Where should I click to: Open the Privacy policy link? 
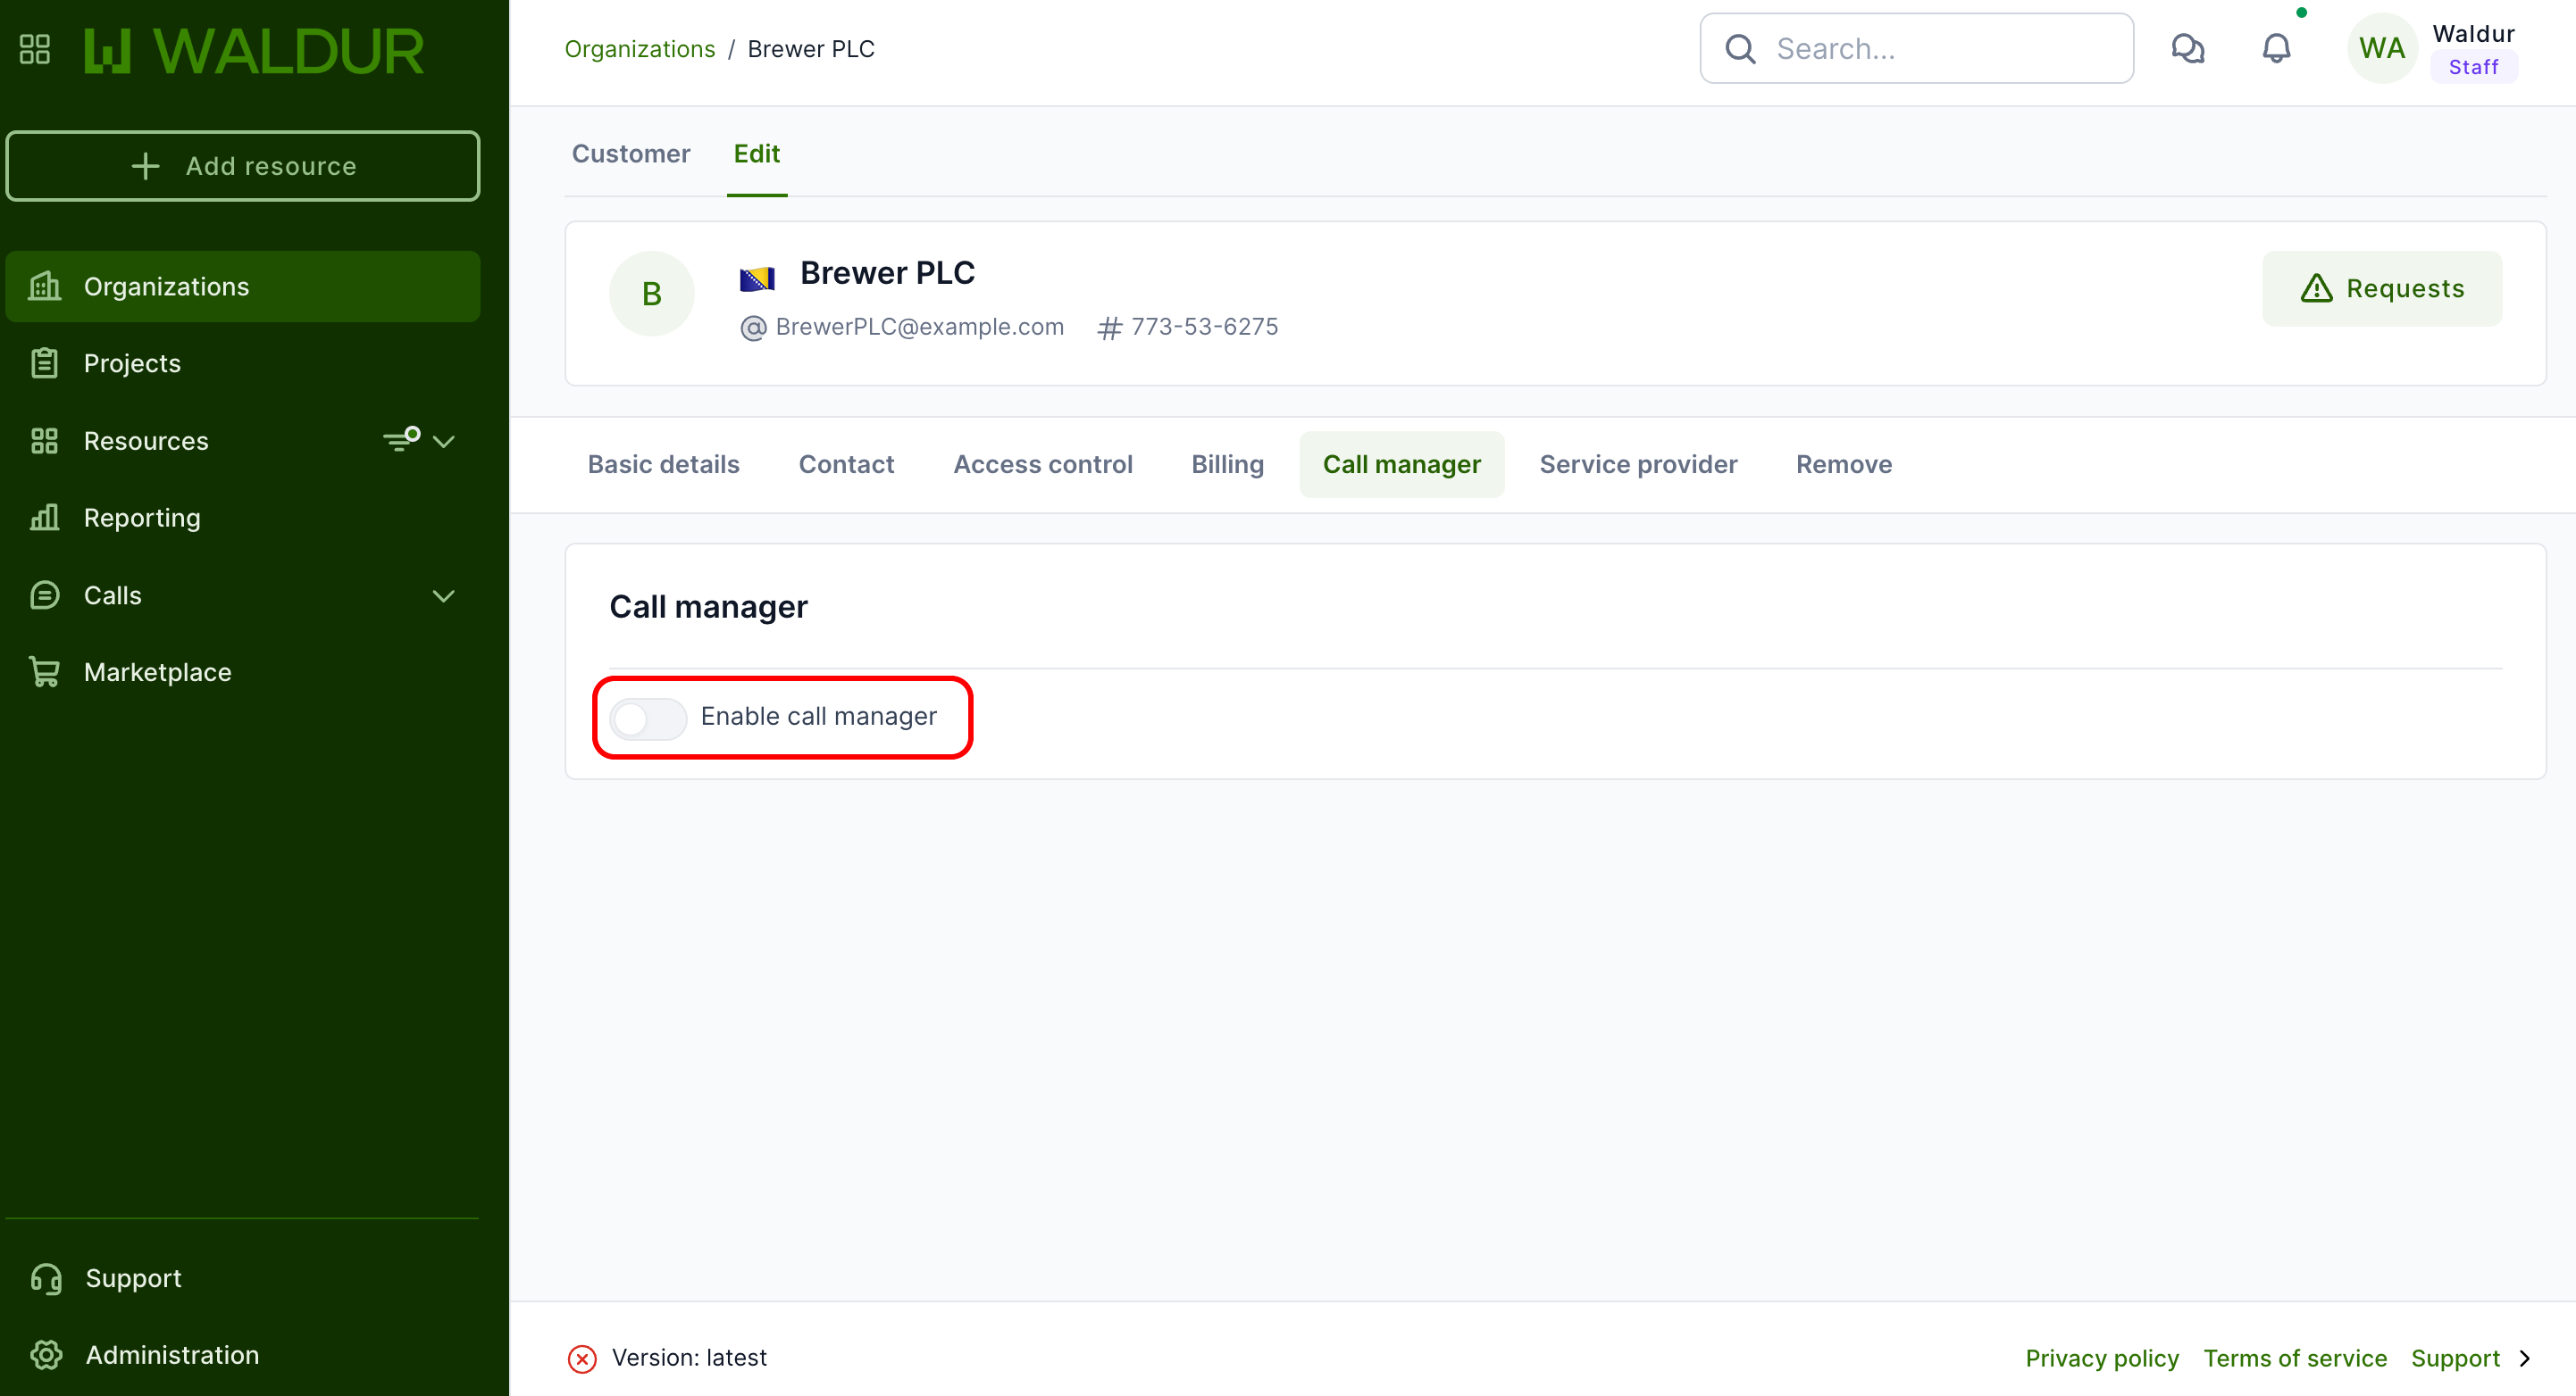pos(2101,1358)
